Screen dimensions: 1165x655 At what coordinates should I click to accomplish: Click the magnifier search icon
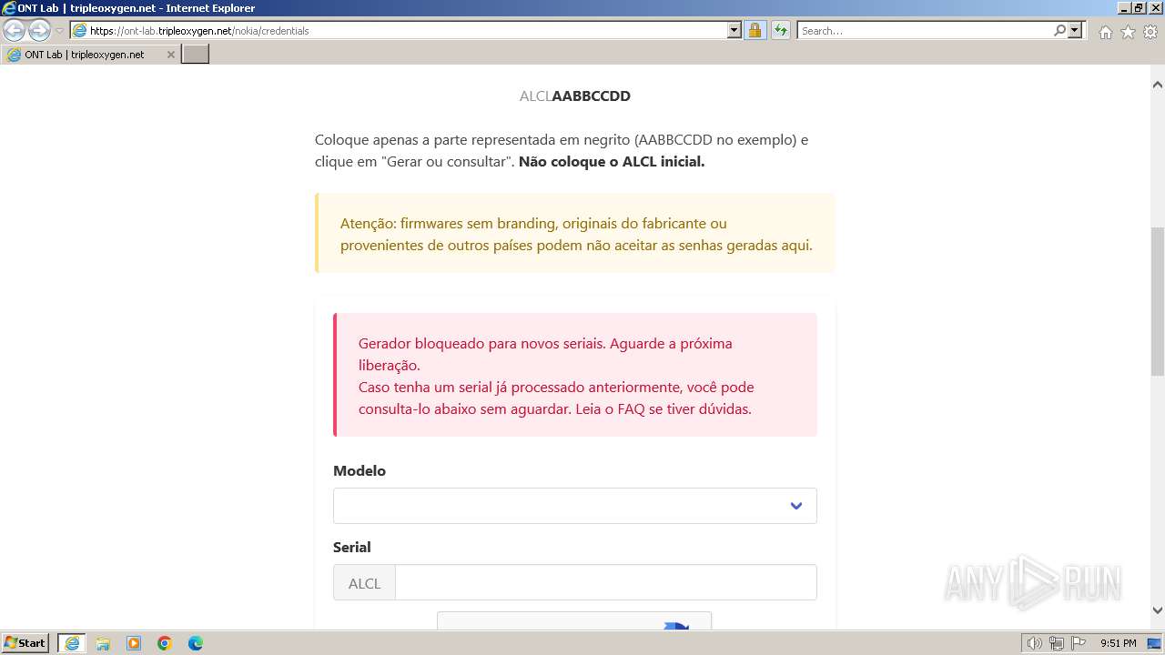coord(1059,31)
